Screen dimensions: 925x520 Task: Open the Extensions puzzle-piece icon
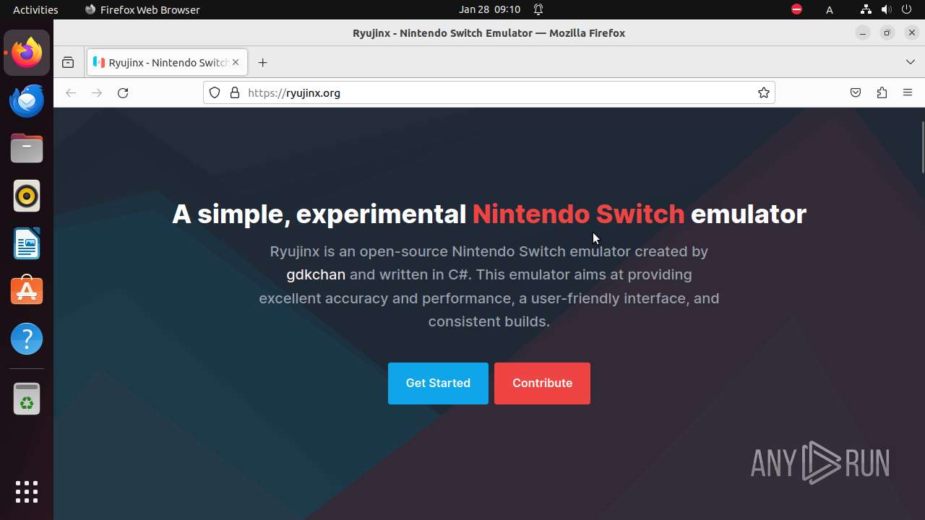click(x=882, y=92)
